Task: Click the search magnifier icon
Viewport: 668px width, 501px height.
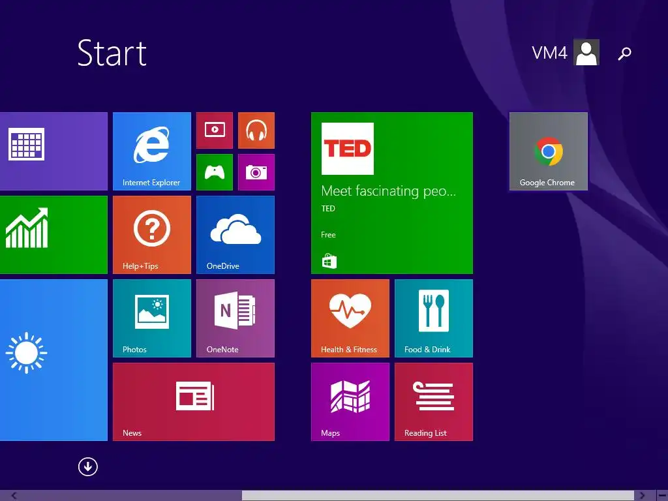Action: [624, 53]
